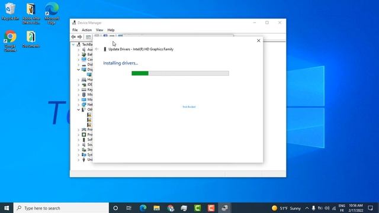Select the Adobe After Effects desktop shortcut

click(x=31, y=13)
